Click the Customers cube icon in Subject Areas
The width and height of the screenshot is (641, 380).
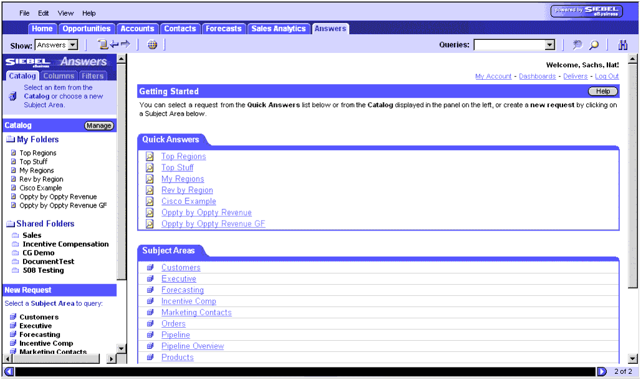click(150, 267)
